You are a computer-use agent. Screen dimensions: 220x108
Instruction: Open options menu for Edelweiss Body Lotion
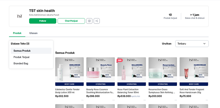[82, 100]
